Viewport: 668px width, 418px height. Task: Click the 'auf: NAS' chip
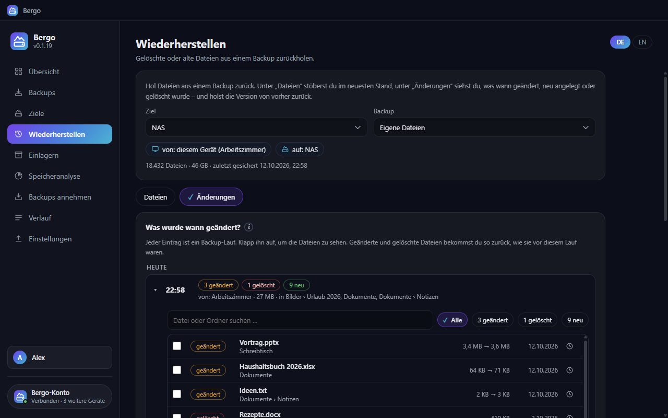pos(300,149)
